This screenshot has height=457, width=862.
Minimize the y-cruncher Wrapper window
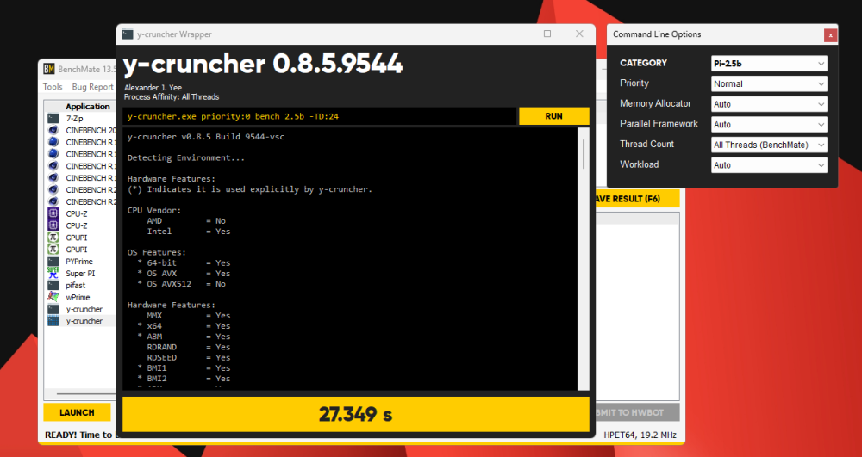(515, 34)
